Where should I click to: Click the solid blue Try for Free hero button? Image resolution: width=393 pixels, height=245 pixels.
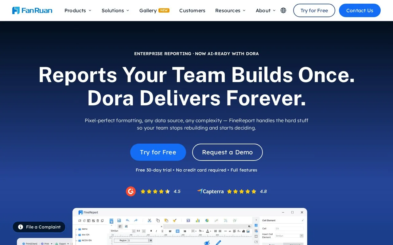(158, 152)
